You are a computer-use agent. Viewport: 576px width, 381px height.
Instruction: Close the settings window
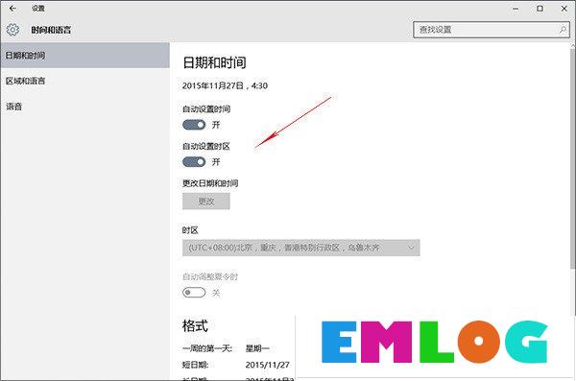click(564, 9)
